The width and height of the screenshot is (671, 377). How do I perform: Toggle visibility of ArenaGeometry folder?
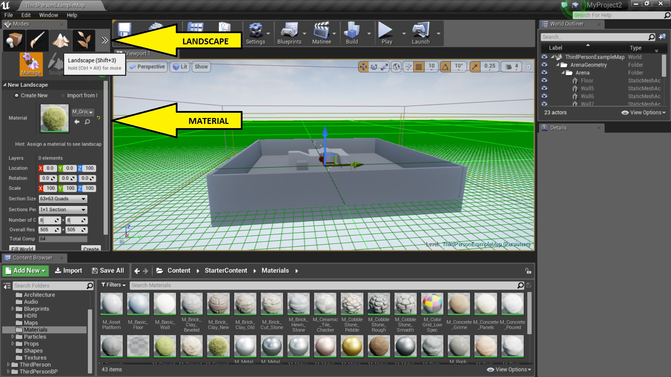544,65
